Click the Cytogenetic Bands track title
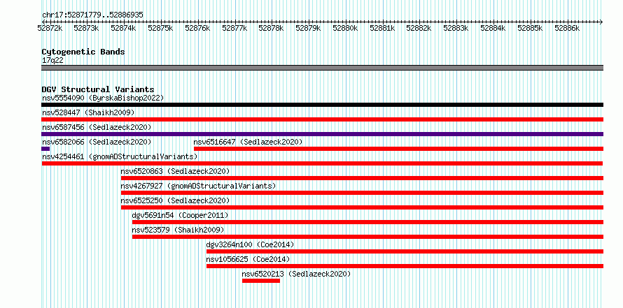This screenshot has width=623, height=308. click(x=83, y=52)
